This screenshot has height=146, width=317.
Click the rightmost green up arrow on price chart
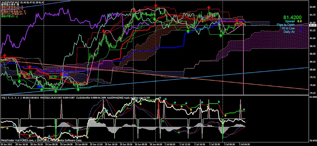tap(221, 35)
